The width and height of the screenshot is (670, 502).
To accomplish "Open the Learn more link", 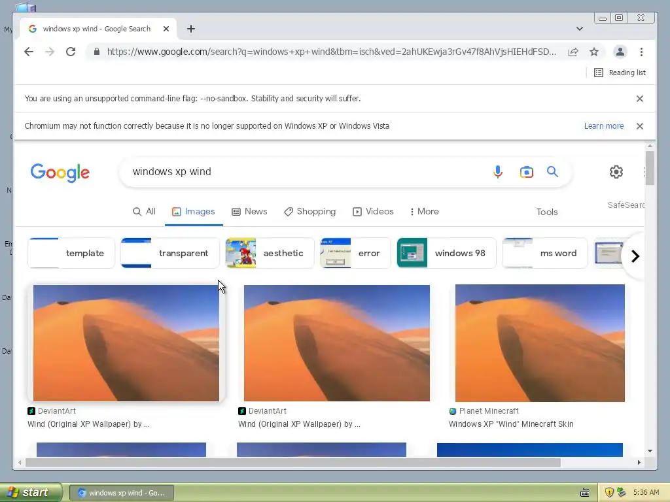I will (x=604, y=126).
